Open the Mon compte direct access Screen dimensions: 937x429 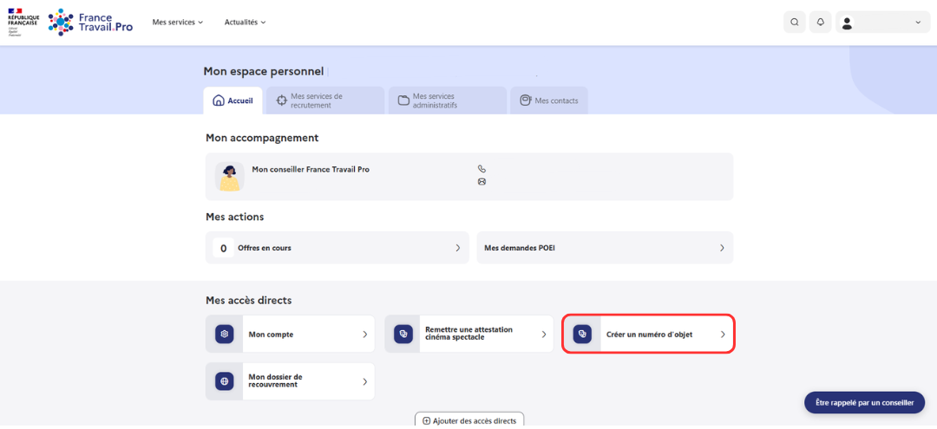[291, 335]
